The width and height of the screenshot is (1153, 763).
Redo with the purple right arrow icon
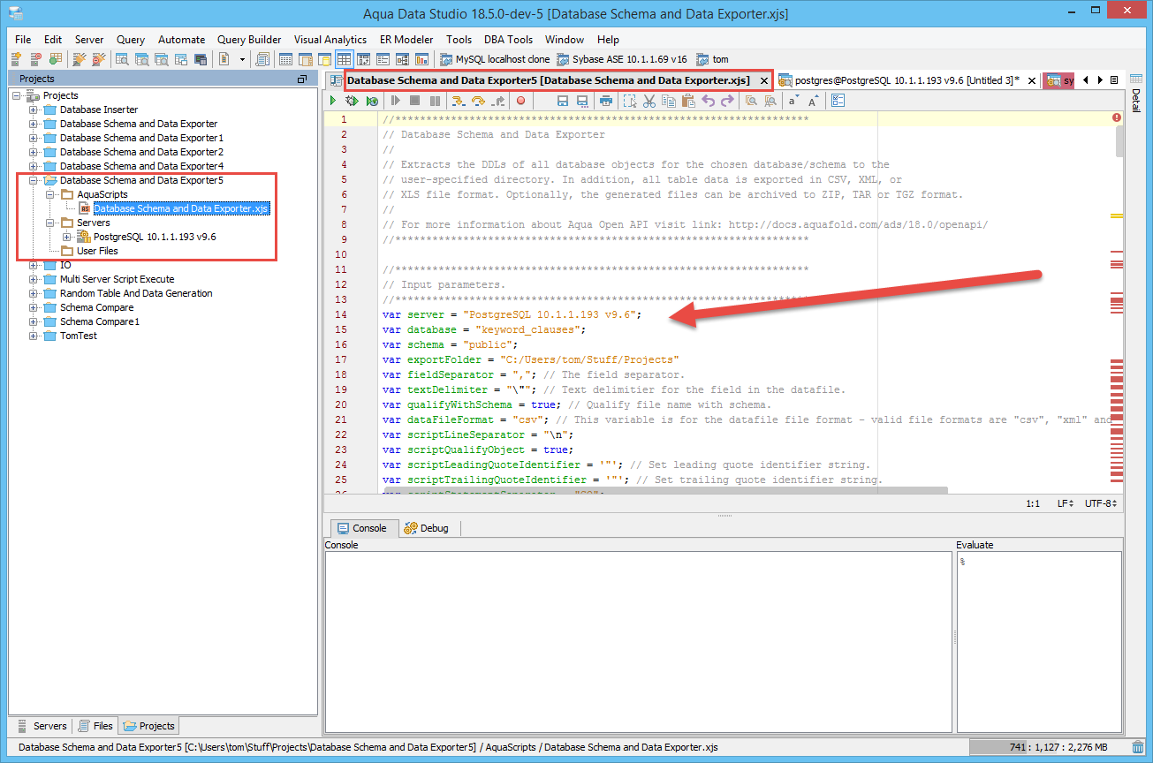[727, 101]
